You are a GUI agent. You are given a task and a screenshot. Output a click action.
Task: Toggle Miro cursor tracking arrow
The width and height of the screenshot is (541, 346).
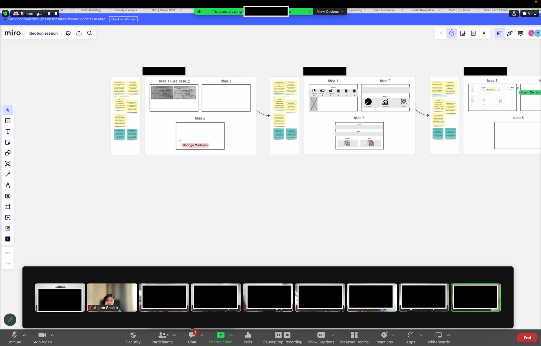click(499, 33)
